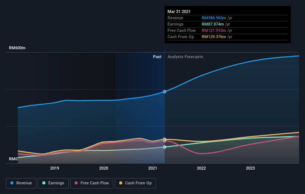Image resolution: width=305 pixels, height=194 pixels.
Task: Click the Mar 31 2021 tooltip date
Action: click(179, 11)
